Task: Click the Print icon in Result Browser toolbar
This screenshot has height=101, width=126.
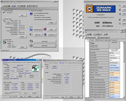Action: pos(106,34)
